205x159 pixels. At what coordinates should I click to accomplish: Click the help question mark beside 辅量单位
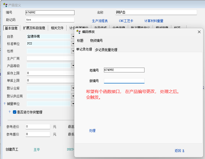[4, 104]
